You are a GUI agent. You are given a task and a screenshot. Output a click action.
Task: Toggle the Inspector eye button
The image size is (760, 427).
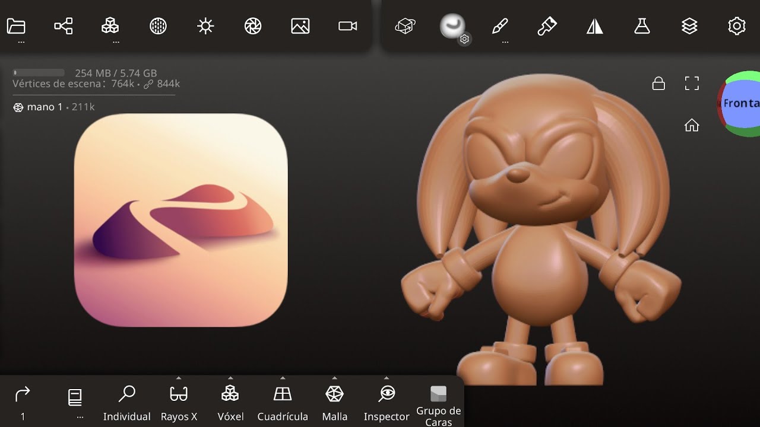coord(387,403)
